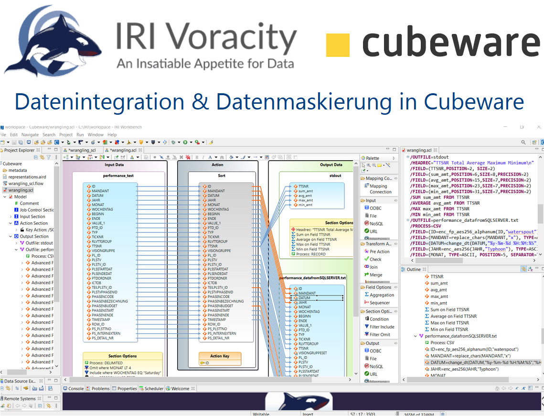Maximize the Project Explorer panel
544x416 pixels.
[55, 149]
